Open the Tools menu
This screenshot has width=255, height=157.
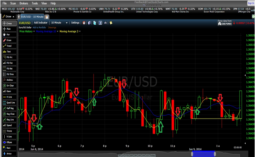click(35, 3)
